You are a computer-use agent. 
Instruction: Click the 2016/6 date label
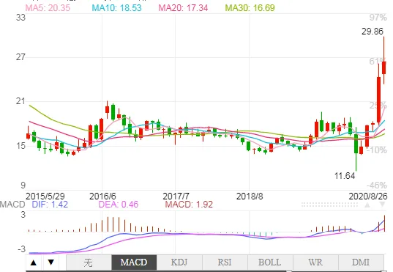click(x=102, y=196)
